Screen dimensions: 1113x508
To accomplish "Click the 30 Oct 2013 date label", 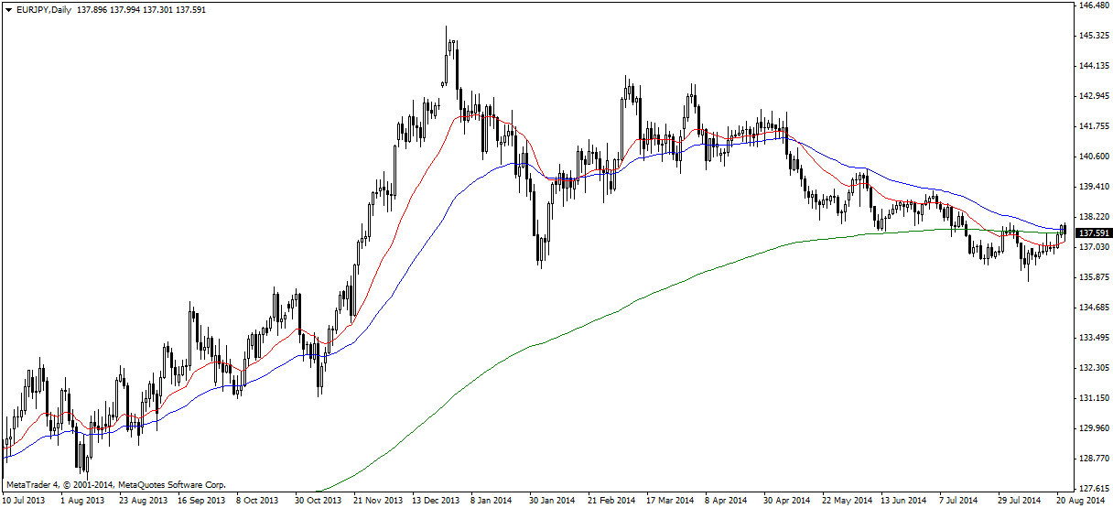I will click(x=318, y=501).
